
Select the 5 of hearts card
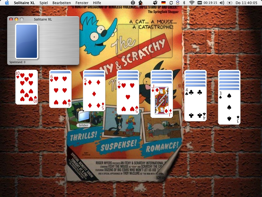point(128,97)
